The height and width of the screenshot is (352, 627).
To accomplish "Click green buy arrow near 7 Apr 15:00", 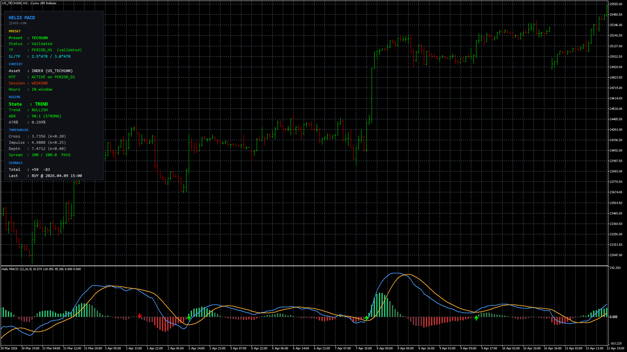I will pyautogui.click(x=367, y=318).
